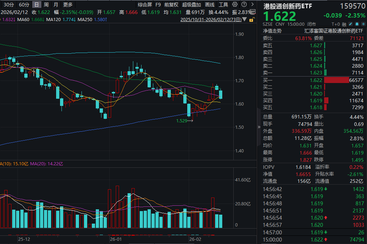Open the date range ▼ dropdown
The image size is (367, 244).
coord(244,19)
